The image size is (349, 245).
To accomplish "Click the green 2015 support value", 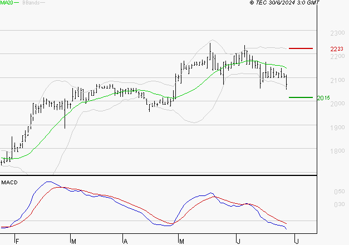I will click(323, 98).
